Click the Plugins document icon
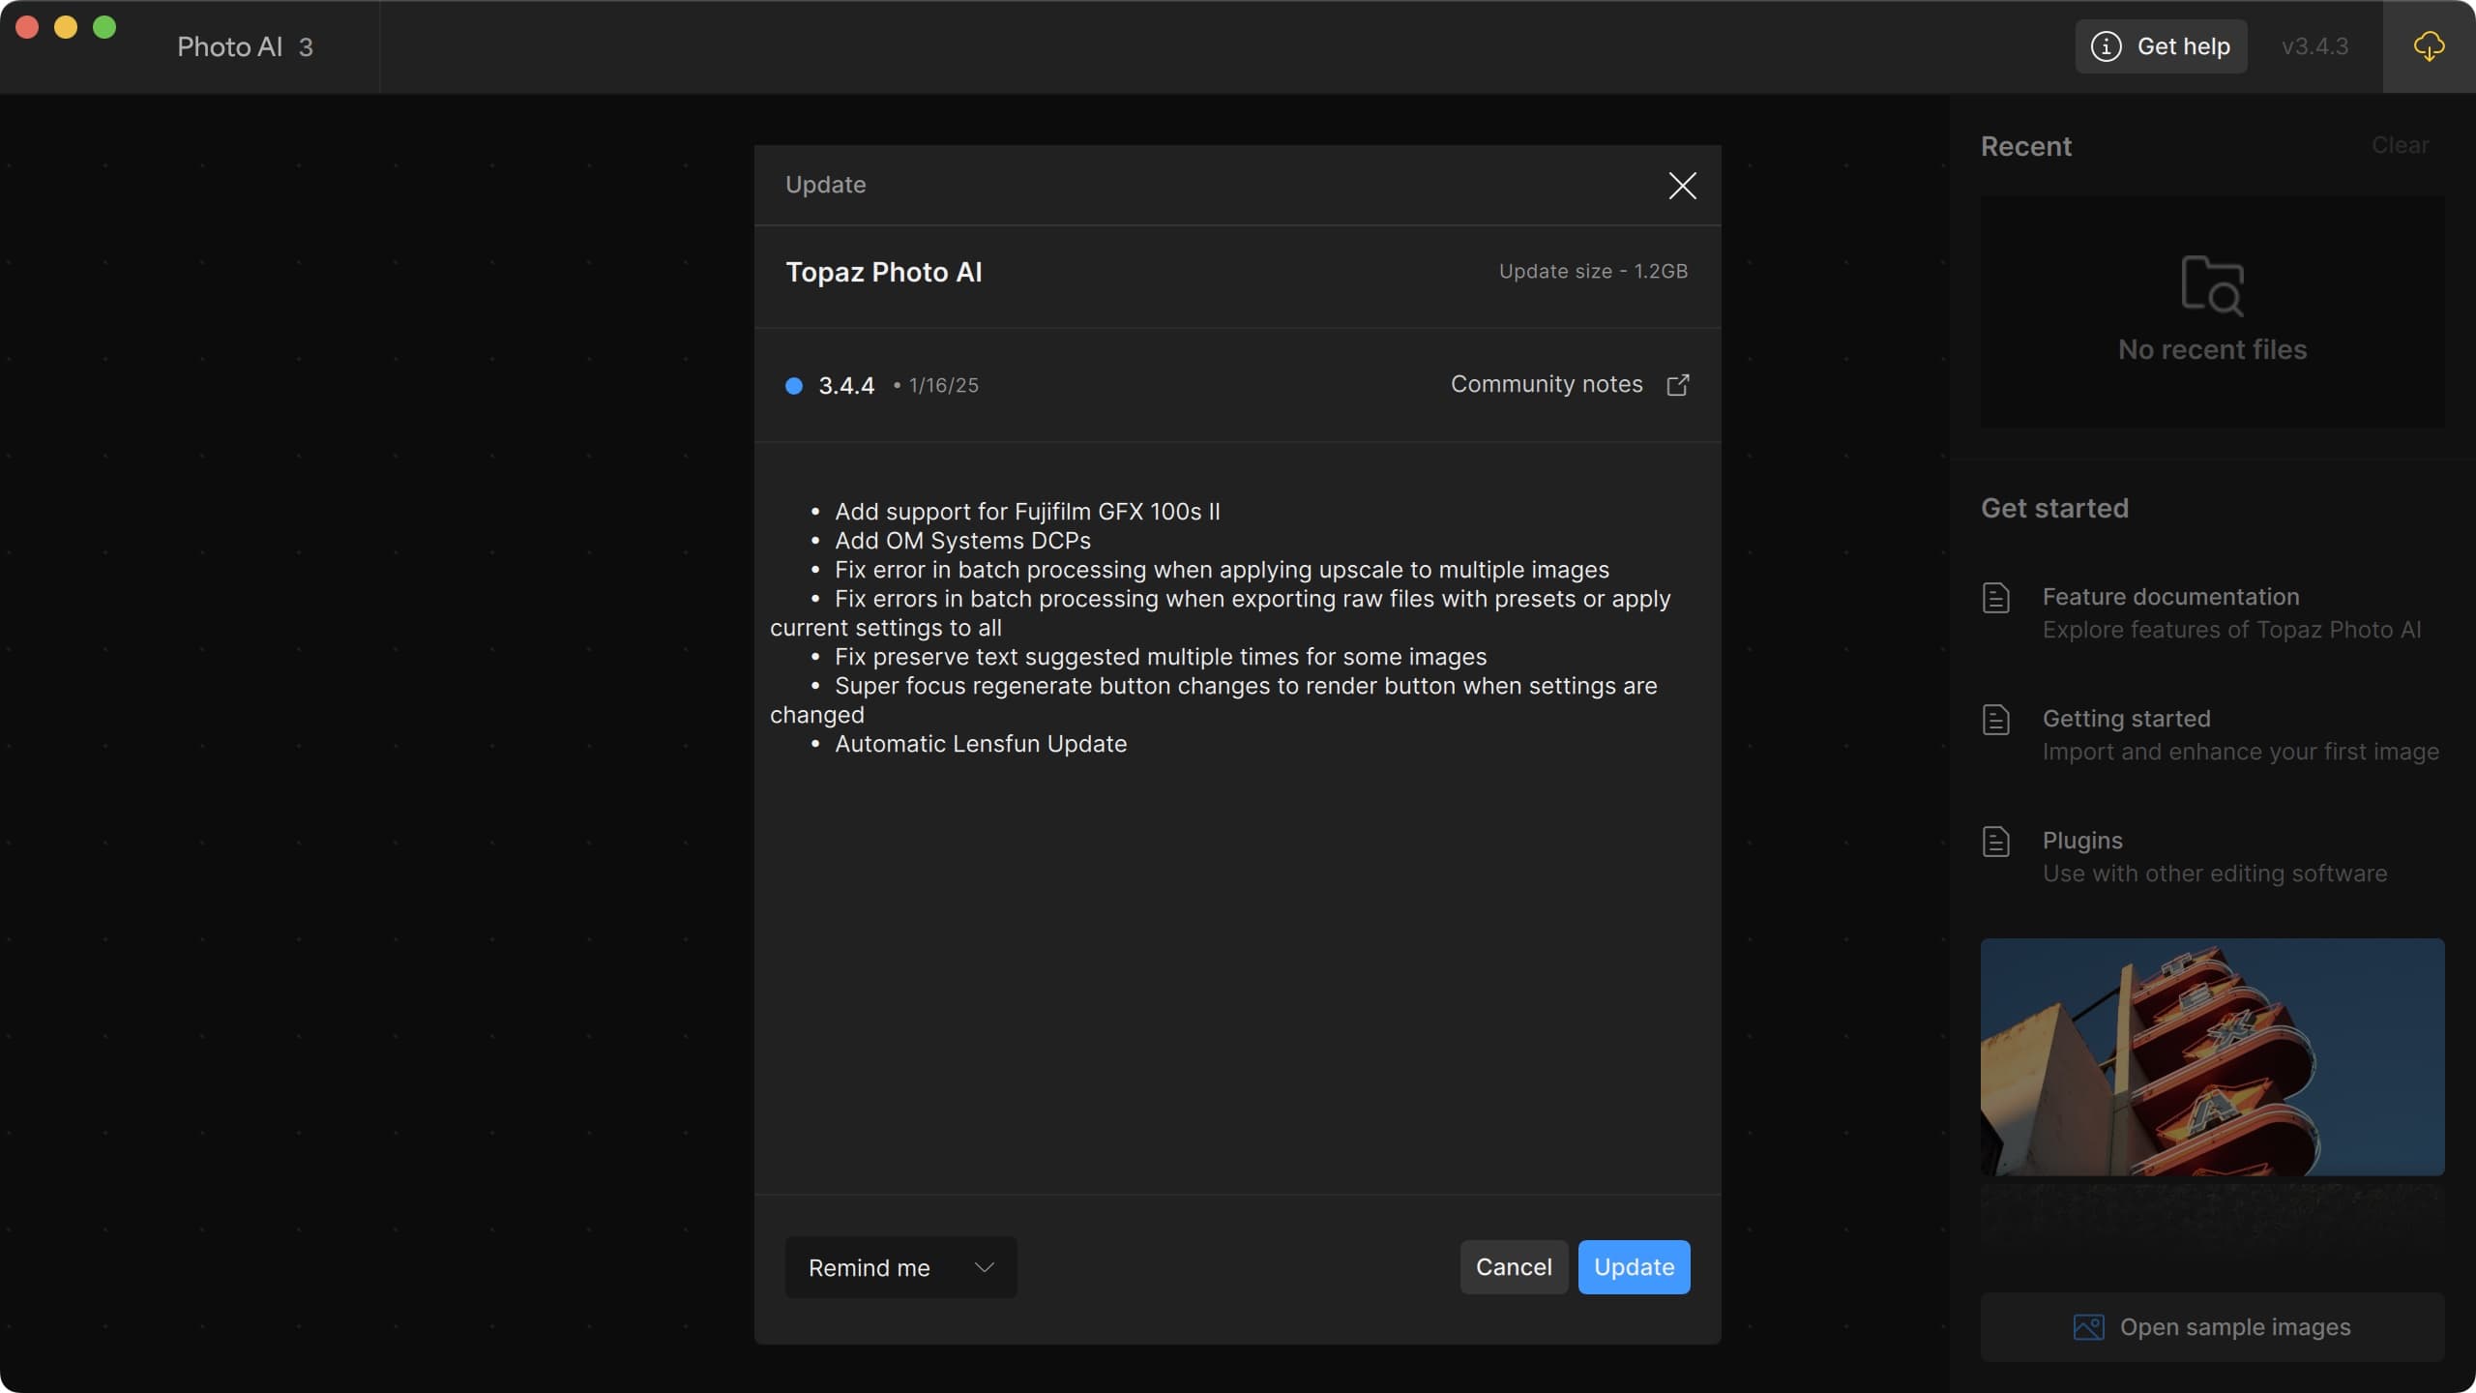The image size is (2476, 1393). [x=1995, y=842]
